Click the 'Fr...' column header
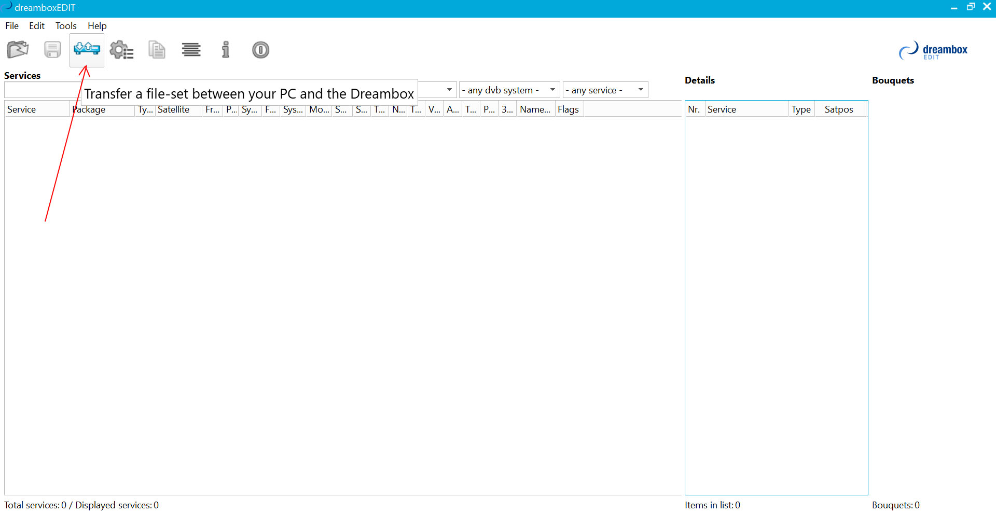This screenshot has height=513, width=996. 213,109
